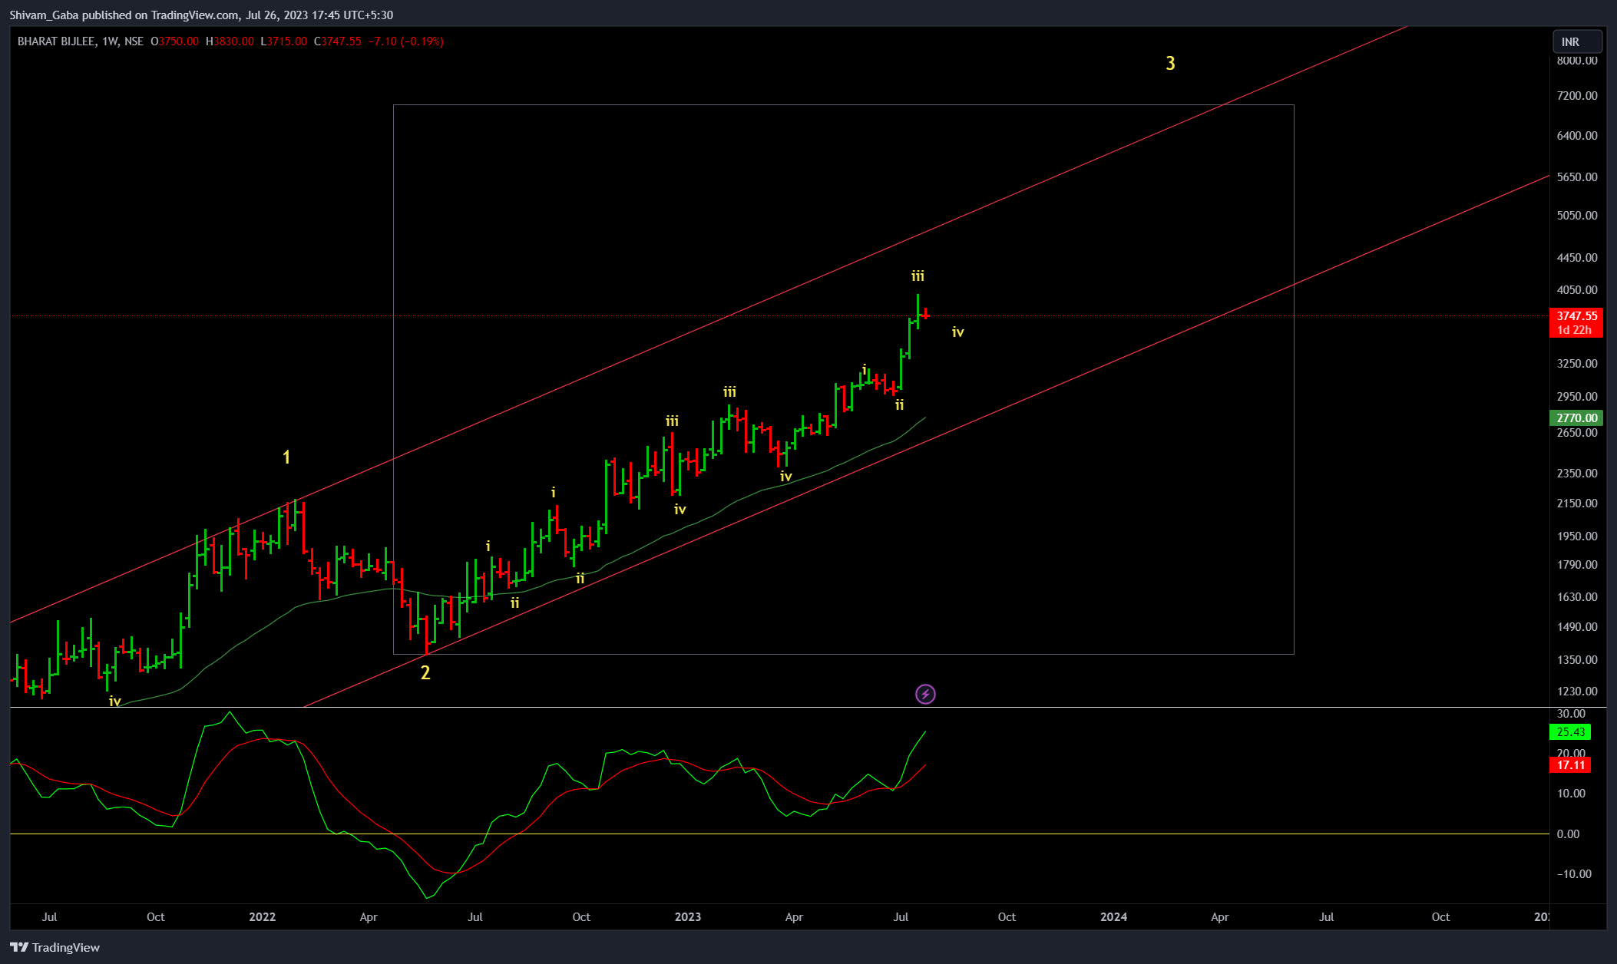
Task: Click the 2024 label on the time axis
Action: coord(1113,916)
